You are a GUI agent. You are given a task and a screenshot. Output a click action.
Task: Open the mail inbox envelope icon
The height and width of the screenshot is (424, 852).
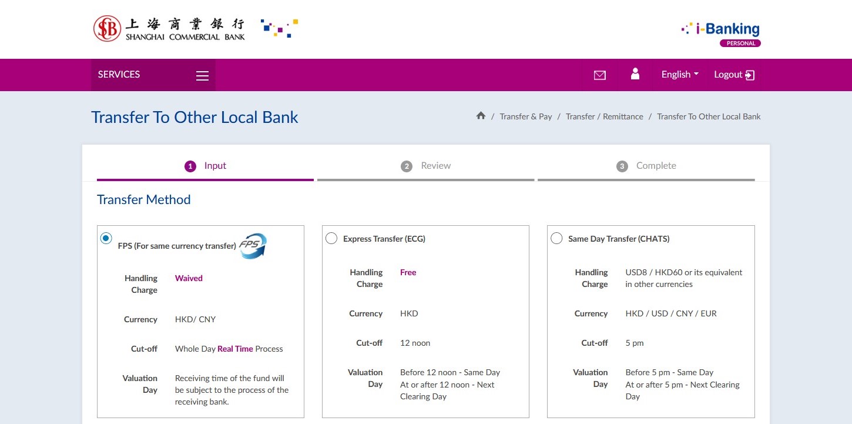(599, 75)
